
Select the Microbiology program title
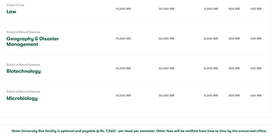coord(22,98)
